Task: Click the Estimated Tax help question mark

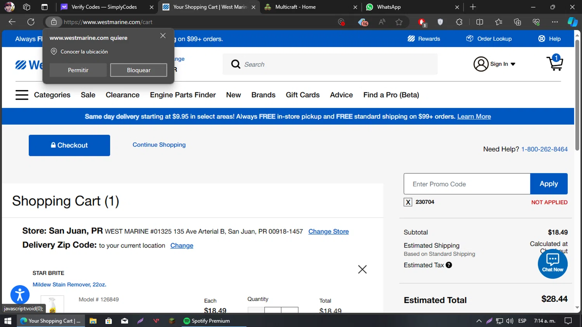Action: (x=449, y=265)
